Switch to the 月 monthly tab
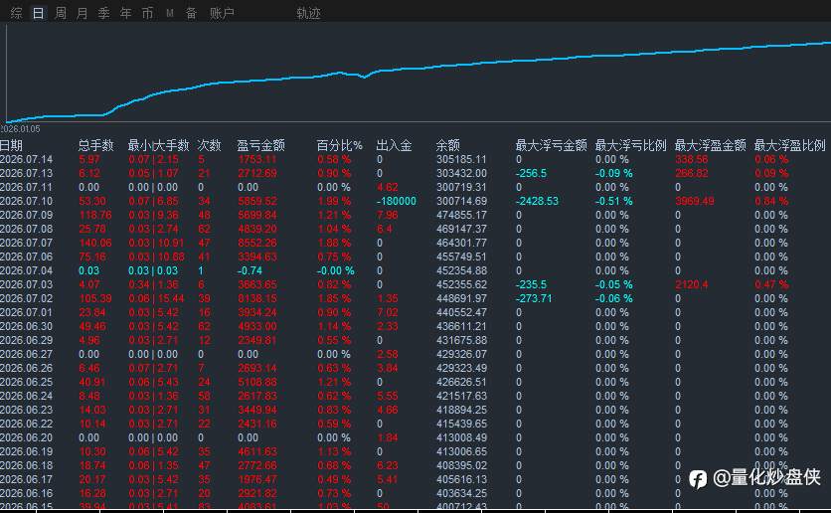The image size is (831, 513). pyautogui.click(x=83, y=13)
